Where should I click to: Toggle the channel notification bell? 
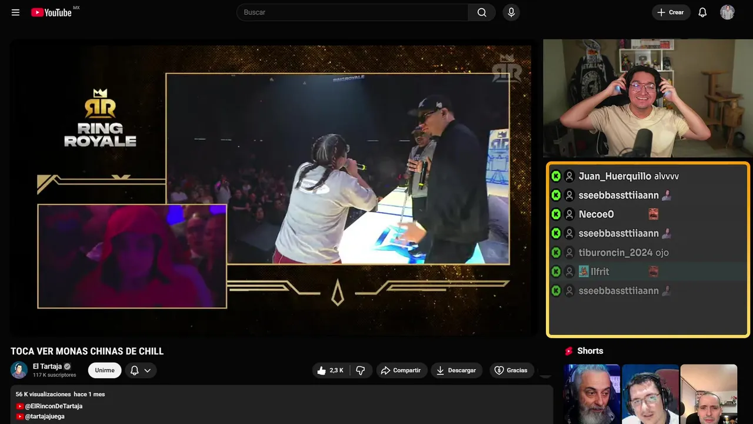(134, 370)
